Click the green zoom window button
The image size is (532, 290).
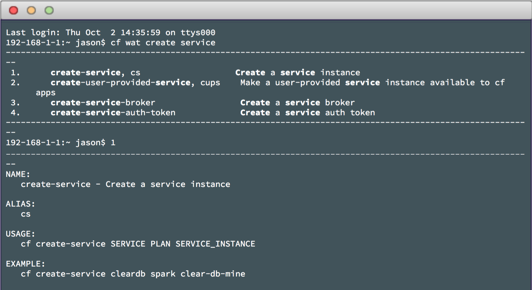(x=49, y=10)
